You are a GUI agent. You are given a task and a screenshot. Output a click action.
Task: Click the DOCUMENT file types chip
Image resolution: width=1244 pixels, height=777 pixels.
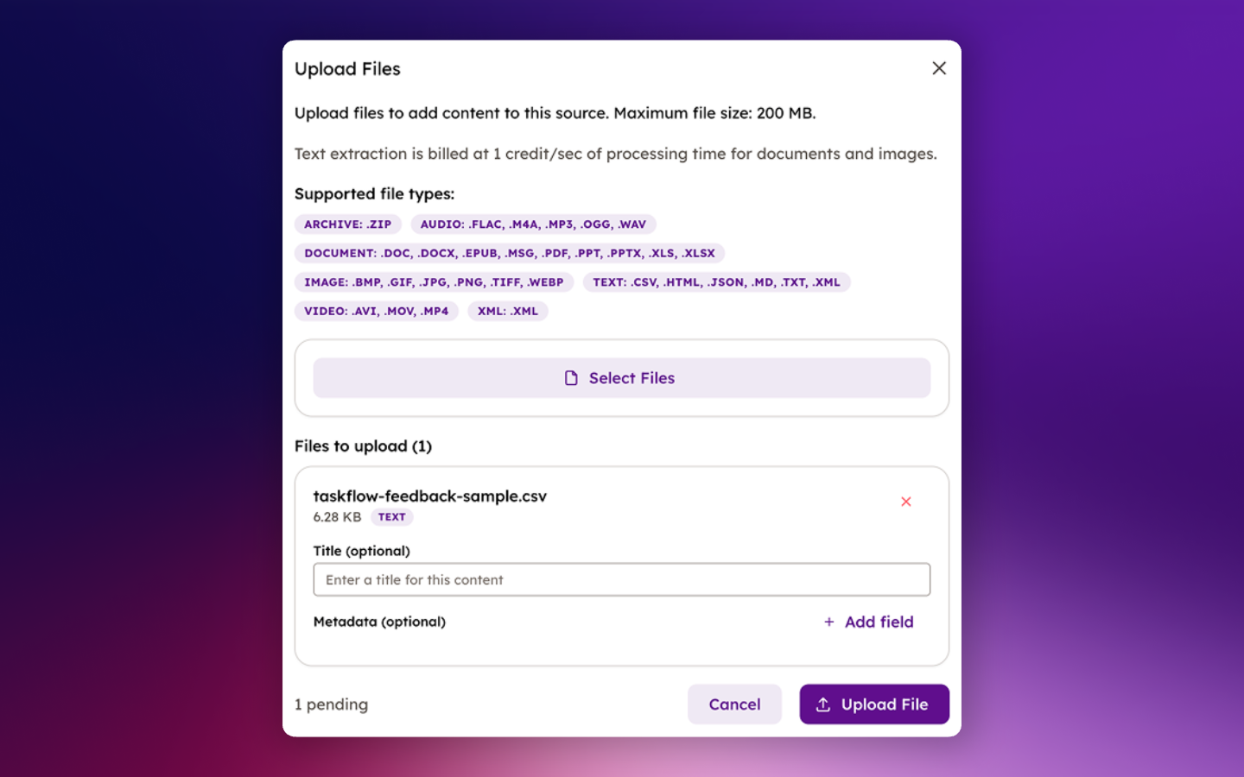point(510,253)
